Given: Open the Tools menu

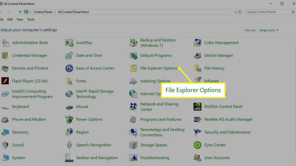Looking at the screenshot, I should coord(31,19).
